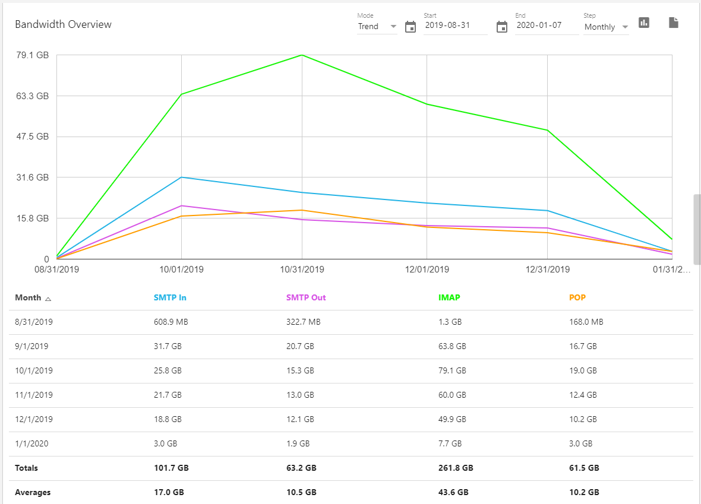This screenshot has width=701, height=504.
Task: Click the Month column header label
Action: 28,297
